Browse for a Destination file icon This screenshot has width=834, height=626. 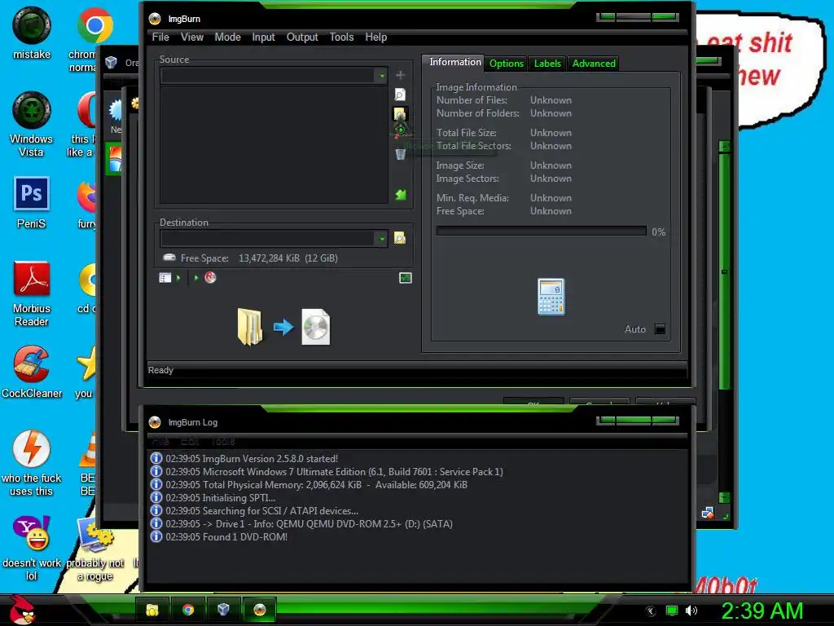coord(400,238)
